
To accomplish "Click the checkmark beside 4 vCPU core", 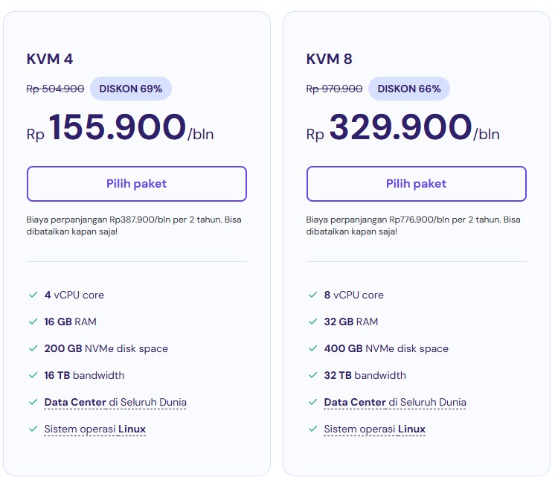I will [33, 295].
